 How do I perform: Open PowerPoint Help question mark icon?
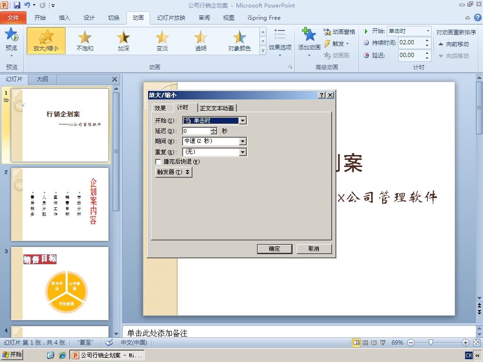coord(477,17)
